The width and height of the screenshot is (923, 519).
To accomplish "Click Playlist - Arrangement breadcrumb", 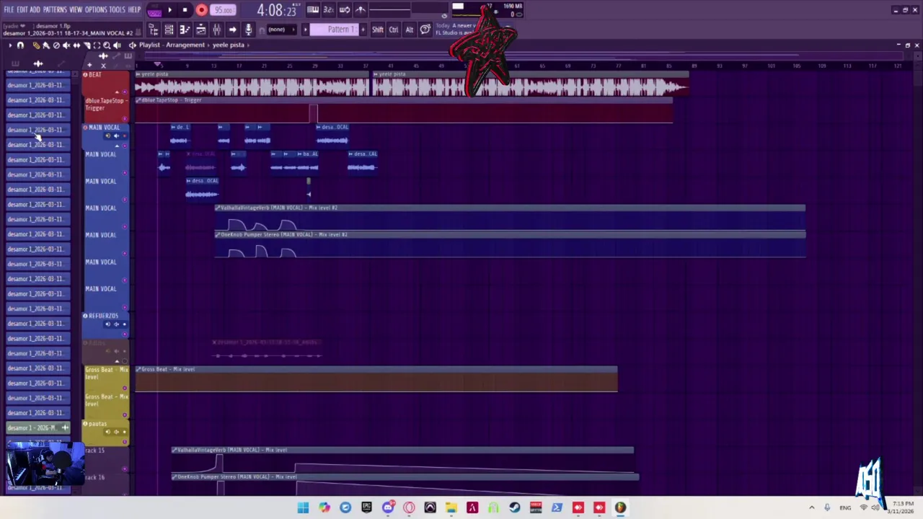I will pyautogui.click(x=172, y=45).
